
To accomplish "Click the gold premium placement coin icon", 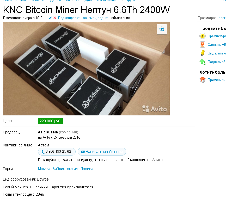I will coord(202,36).
